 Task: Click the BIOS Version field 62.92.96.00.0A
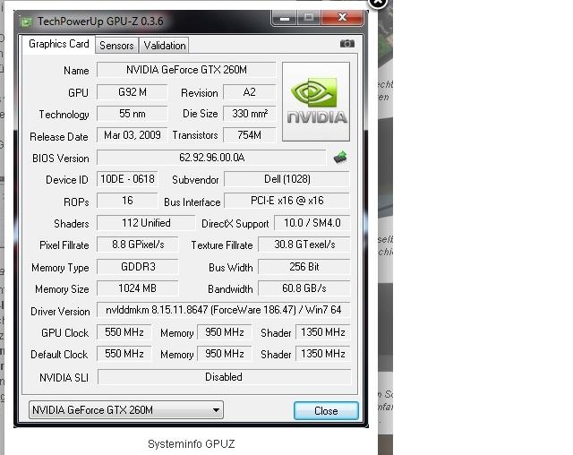tap(211, 158)
